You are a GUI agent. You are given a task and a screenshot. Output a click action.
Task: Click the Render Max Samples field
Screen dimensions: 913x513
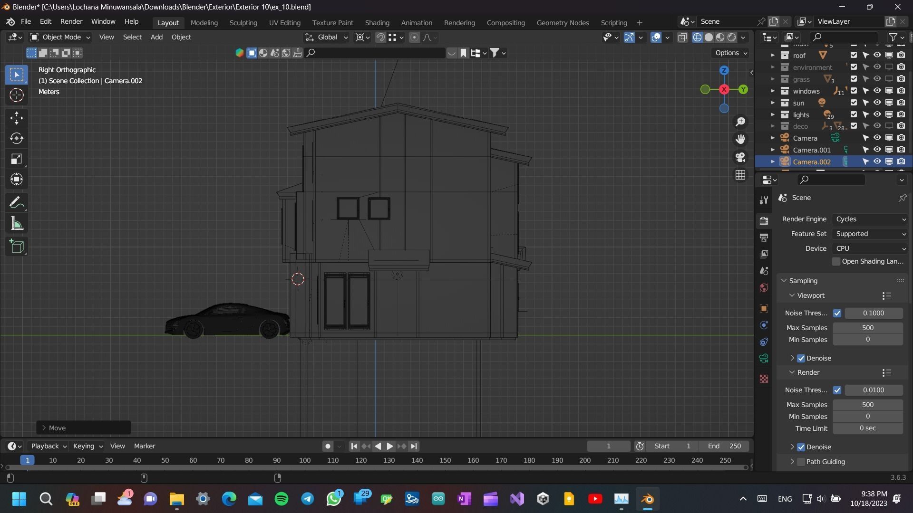click(x=867, y=405)
